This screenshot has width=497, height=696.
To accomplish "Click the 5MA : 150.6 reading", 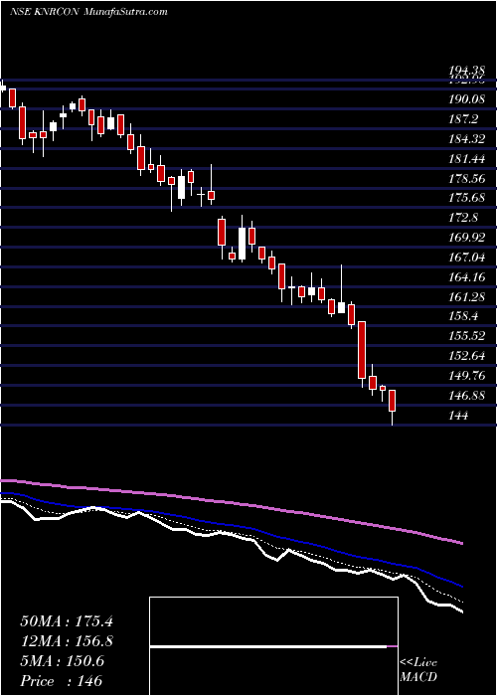I will tap(63, 661).
